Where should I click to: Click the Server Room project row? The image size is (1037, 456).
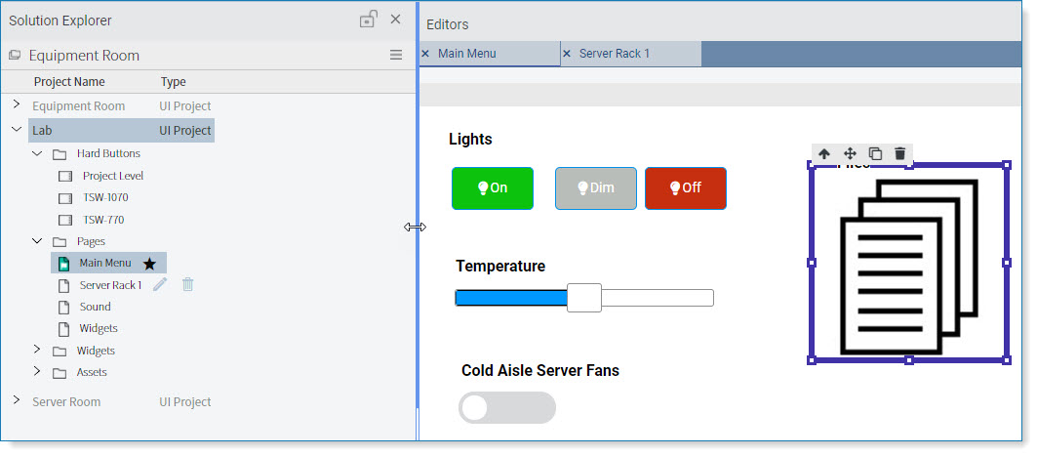122,401
